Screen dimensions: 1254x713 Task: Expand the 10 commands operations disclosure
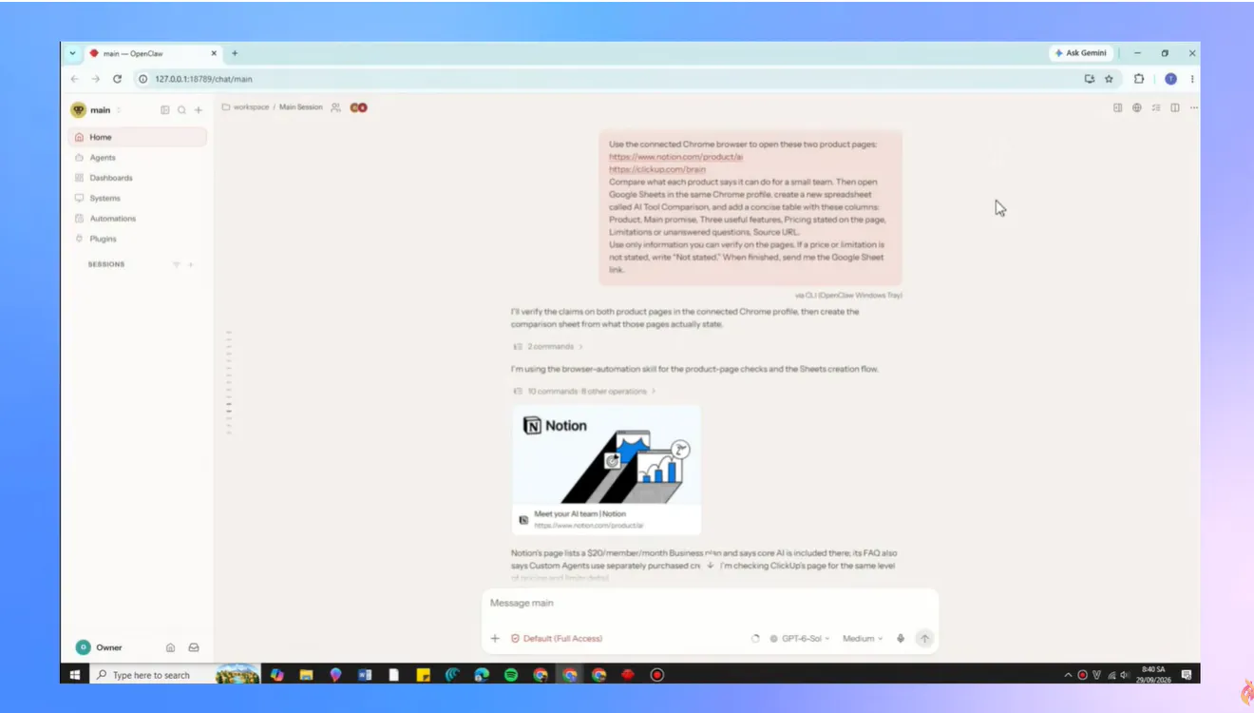click(x=584, y=392)
